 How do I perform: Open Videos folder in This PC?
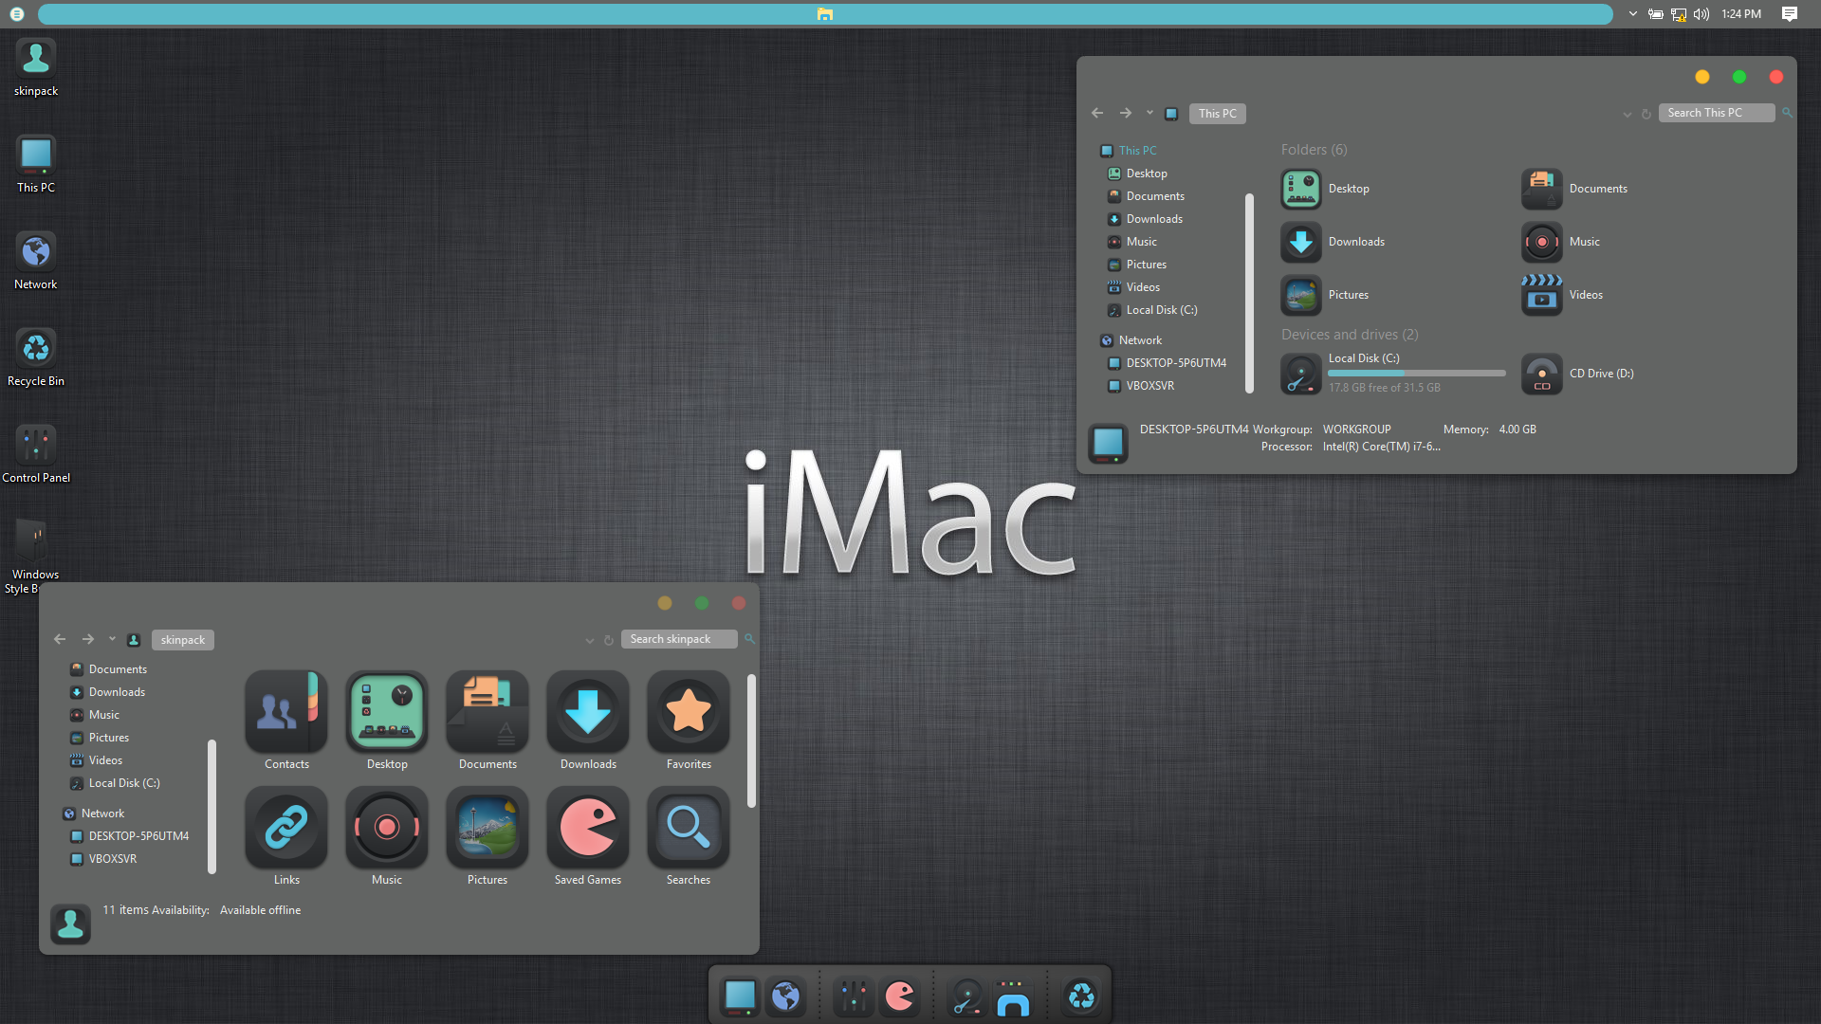pyautogui.click(x=1542, y=295)
